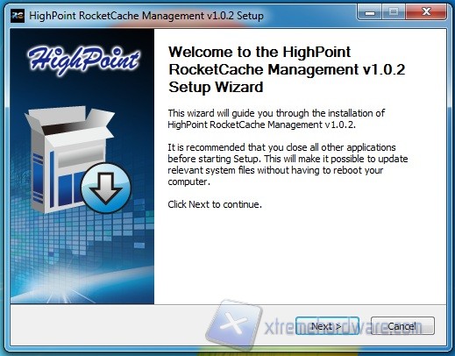Click the Next button to continue setup
The height and width of the screenshot is (356, 455).
pos(327,326)
